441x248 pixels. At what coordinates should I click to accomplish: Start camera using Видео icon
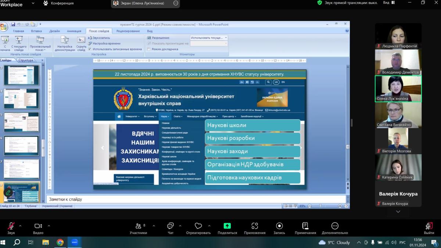[x=38, y=226]
